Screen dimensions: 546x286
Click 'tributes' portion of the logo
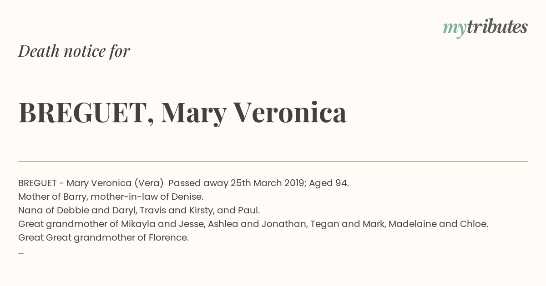[497, 27]
